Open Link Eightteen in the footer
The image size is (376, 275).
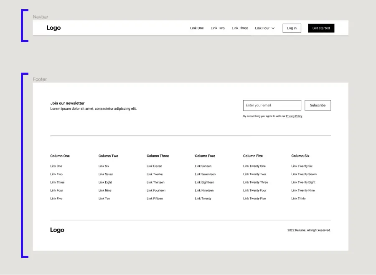pos(205,182)
